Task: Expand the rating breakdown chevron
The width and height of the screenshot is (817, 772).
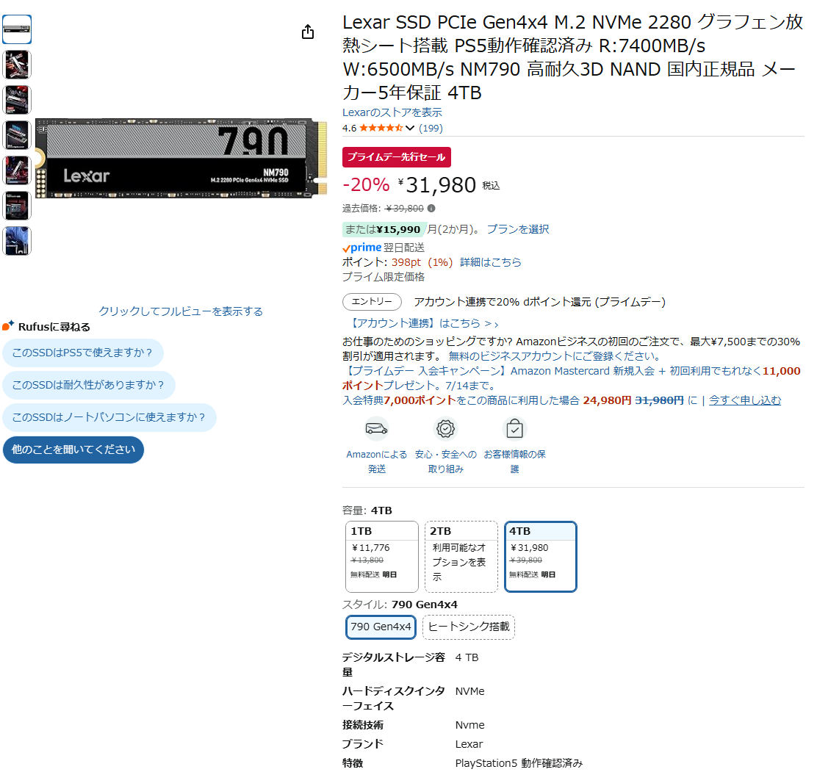Action: point(410,128)
